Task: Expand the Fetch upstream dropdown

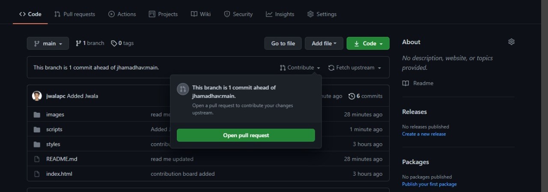Action: point(355,68)
